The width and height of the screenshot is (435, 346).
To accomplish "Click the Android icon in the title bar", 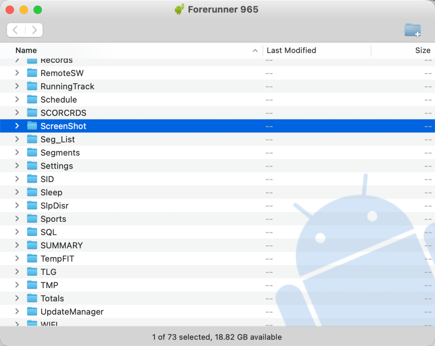I will [x=179, y=9].
